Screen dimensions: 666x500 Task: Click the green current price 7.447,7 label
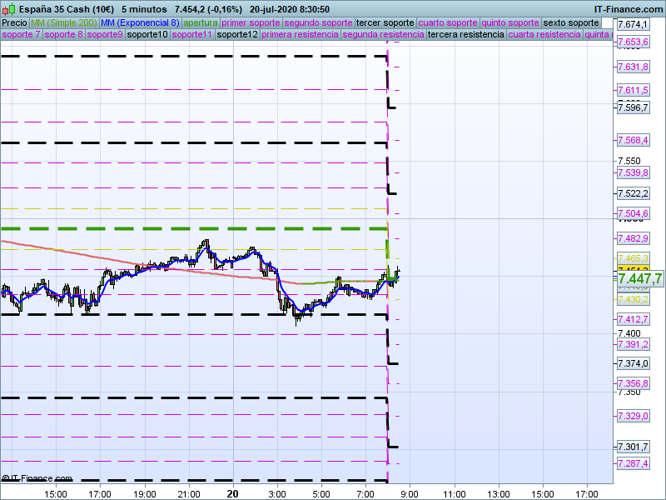(639, 278)
